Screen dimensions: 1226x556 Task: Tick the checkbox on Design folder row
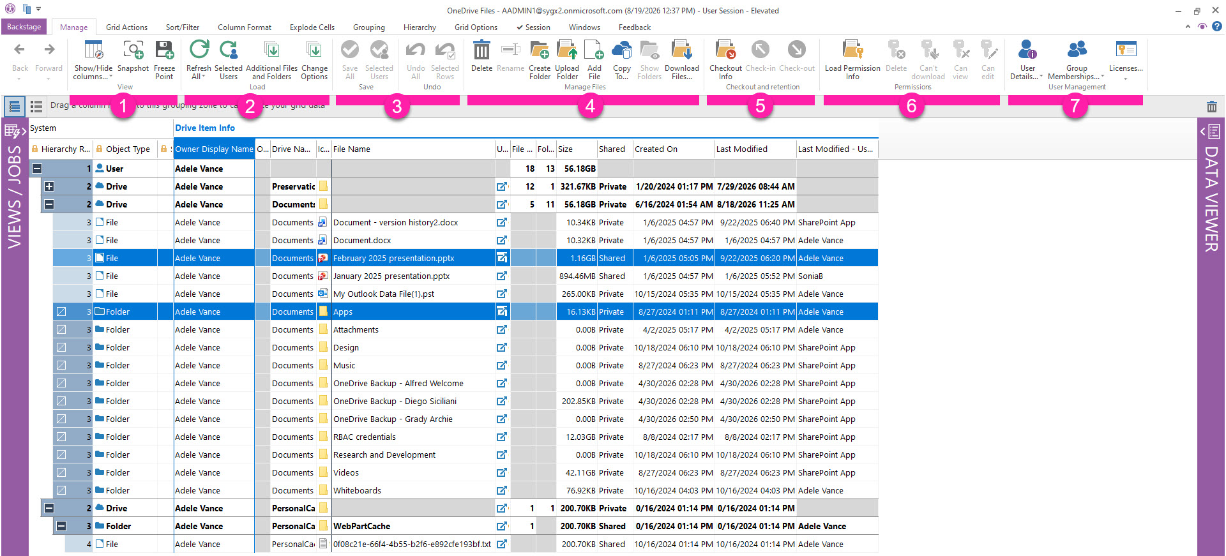pyautogui.click(x=61, y=348)
